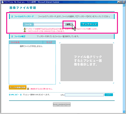Image resolution: width=126 pixels, height=114 pixels.
Task: Minimize the Internet Explorer window
Action: point(119,2)
